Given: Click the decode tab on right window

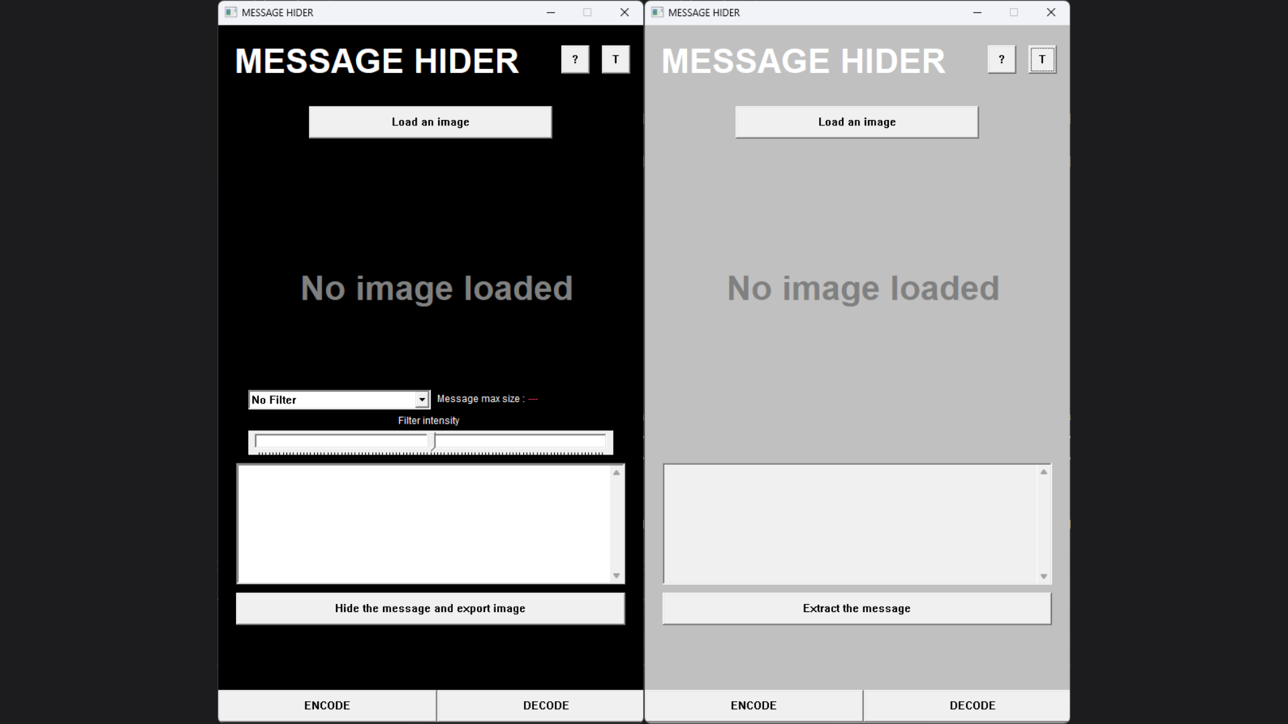Looking at the screenshot, I should coord(972,705).
